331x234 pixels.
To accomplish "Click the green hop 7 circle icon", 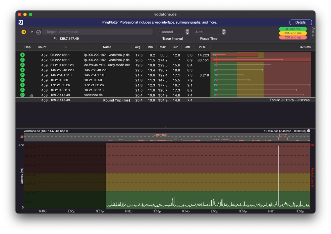I will [23, 85].
